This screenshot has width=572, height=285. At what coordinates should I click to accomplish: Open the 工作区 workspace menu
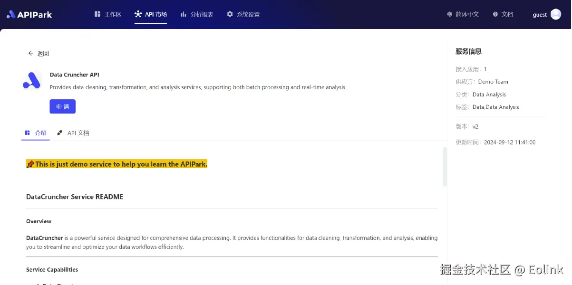pos(108,14)
